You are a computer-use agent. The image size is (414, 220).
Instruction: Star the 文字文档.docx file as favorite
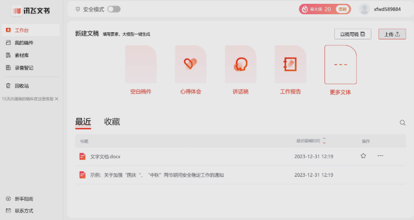[x=363, y=156]
